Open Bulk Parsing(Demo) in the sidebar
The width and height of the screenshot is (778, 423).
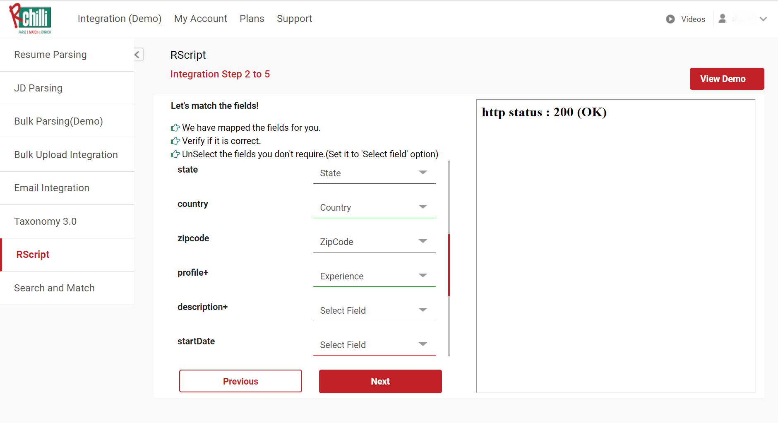pos(67,121)
